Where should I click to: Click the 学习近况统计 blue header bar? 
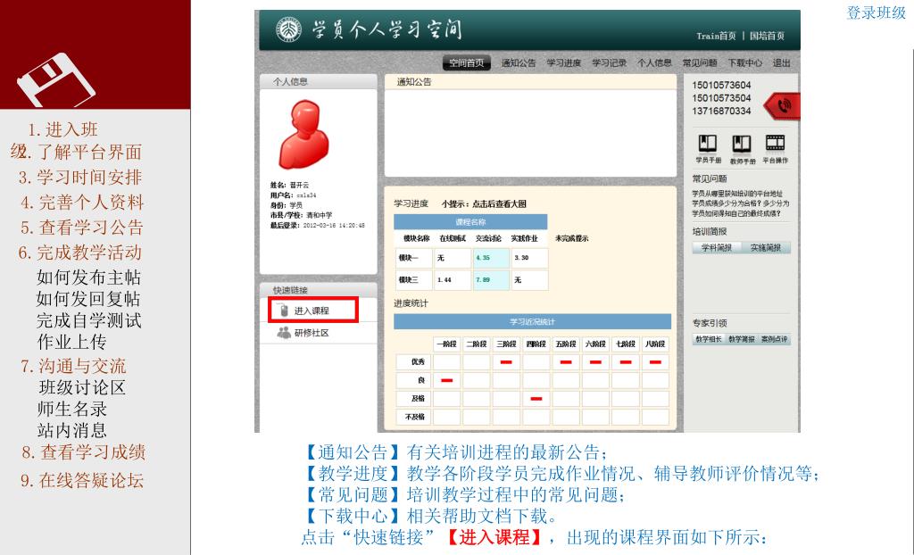[x=532, y=322]
